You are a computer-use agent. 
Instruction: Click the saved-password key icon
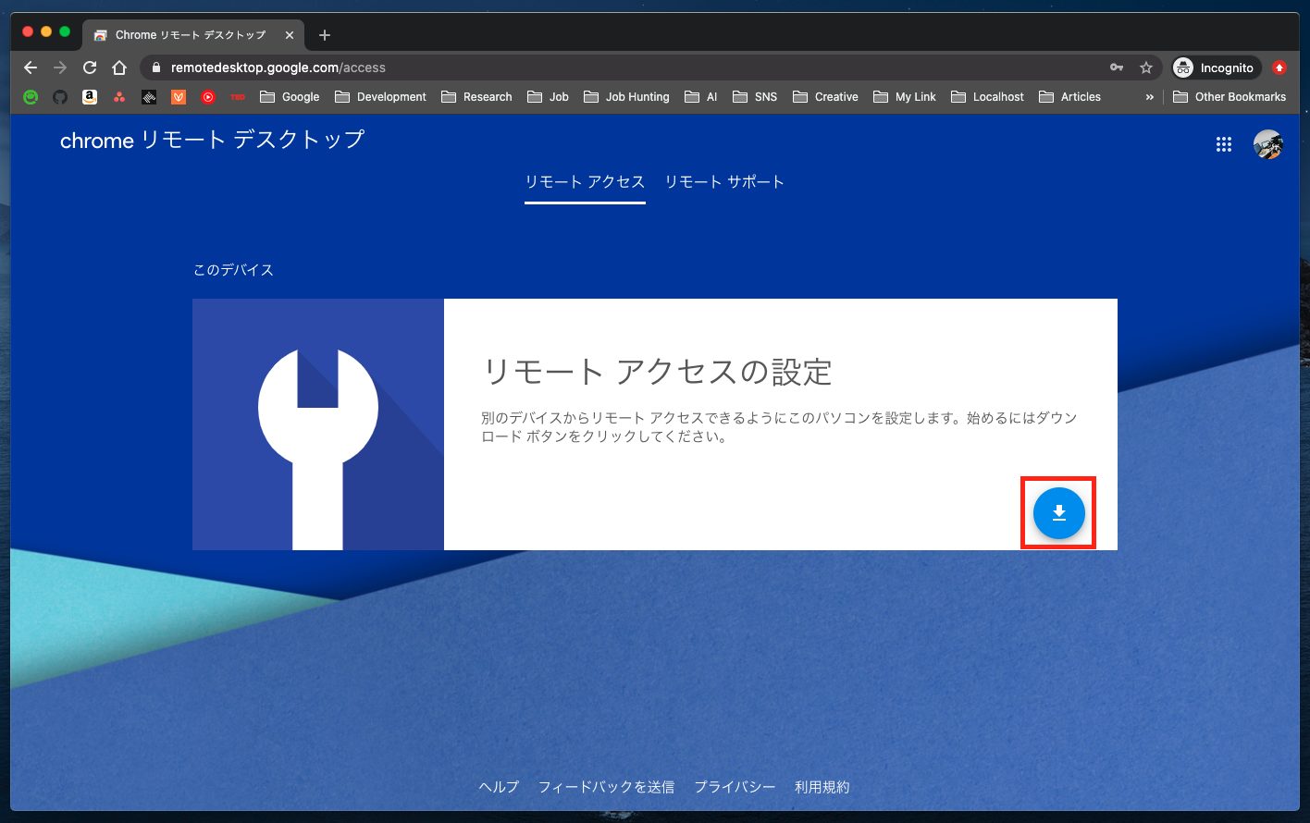pos(1117,68)
